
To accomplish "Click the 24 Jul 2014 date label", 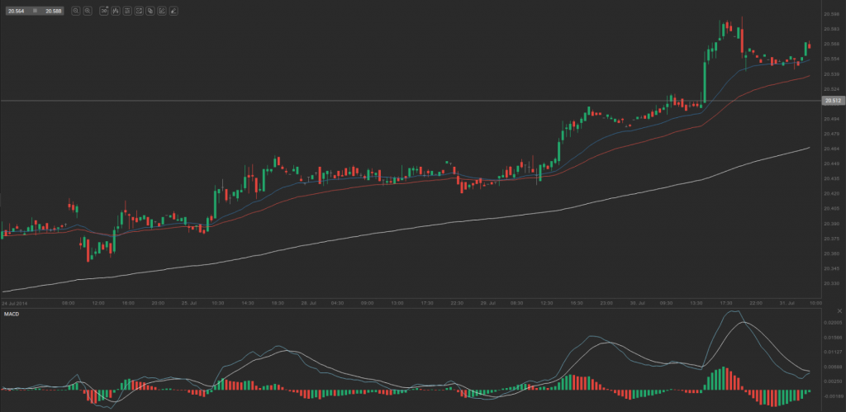I will coord(15,303).
